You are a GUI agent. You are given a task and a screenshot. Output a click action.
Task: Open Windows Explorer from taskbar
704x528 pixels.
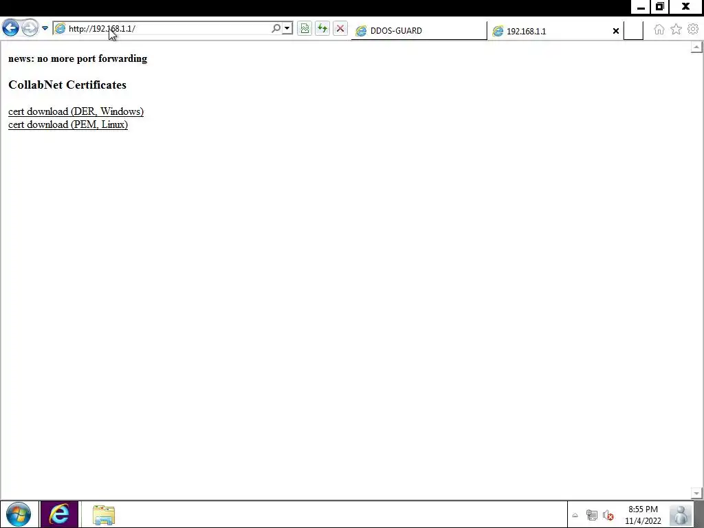click(104, 514)
